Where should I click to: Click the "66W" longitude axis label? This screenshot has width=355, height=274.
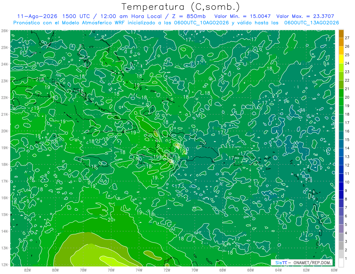pos(250,270)
